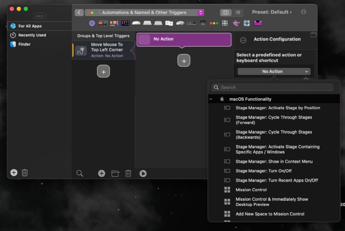
Task: Delete selected trigger with trash icon
Action: 128,173
